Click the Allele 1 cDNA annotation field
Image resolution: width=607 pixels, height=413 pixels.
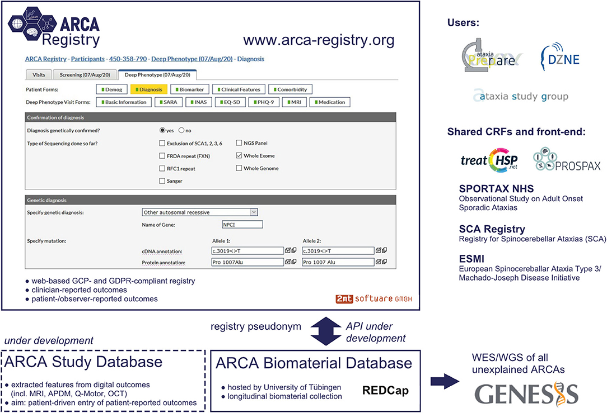point(248,251)
